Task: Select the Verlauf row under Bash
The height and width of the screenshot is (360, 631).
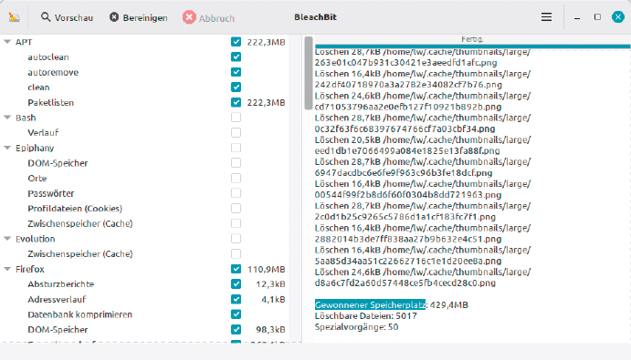Action: click(145, 132)
